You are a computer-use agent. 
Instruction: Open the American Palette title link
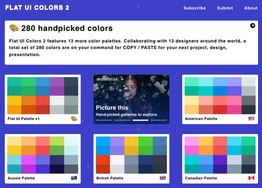(x=201, y=119)
